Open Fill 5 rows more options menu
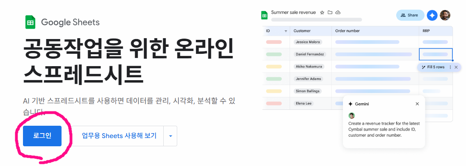The height and width of the screenshot is (166, 466). pos(450,67)
